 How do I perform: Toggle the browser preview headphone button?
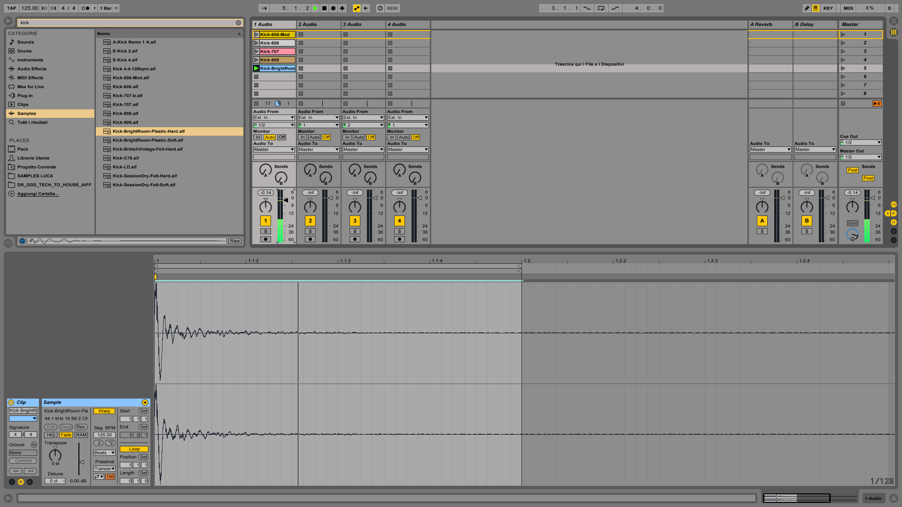[x=22, y=241]
